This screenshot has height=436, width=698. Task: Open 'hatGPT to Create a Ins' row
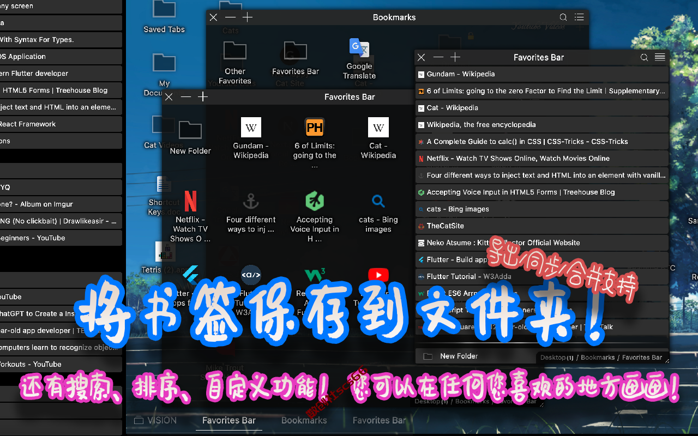click(x=61, y=314)
